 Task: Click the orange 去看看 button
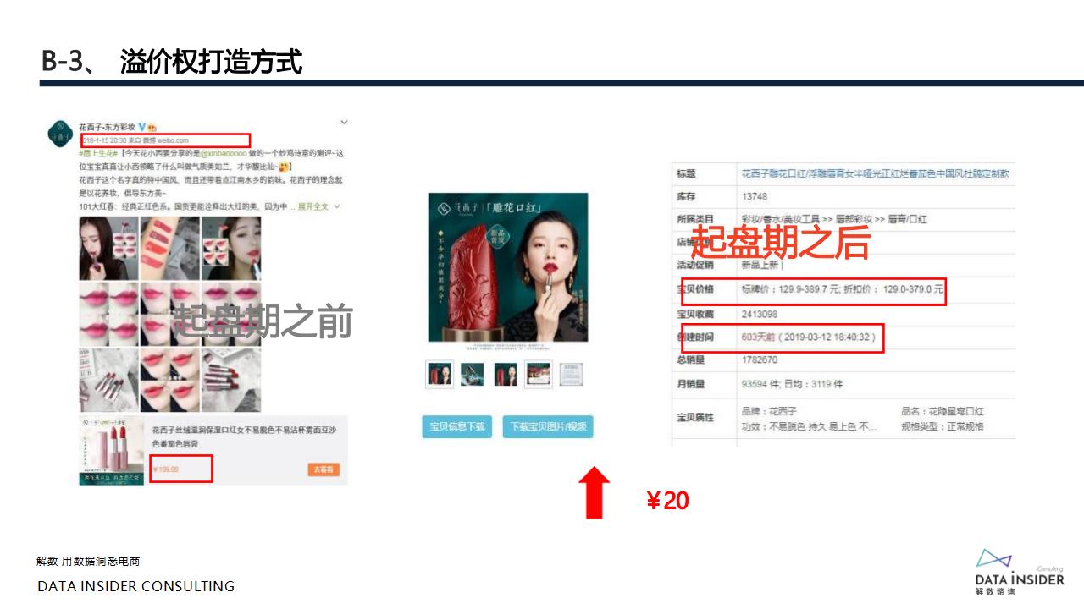pos(324,469)
